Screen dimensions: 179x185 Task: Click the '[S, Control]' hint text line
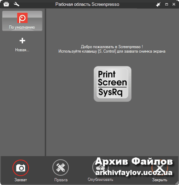tap(112, 51)
